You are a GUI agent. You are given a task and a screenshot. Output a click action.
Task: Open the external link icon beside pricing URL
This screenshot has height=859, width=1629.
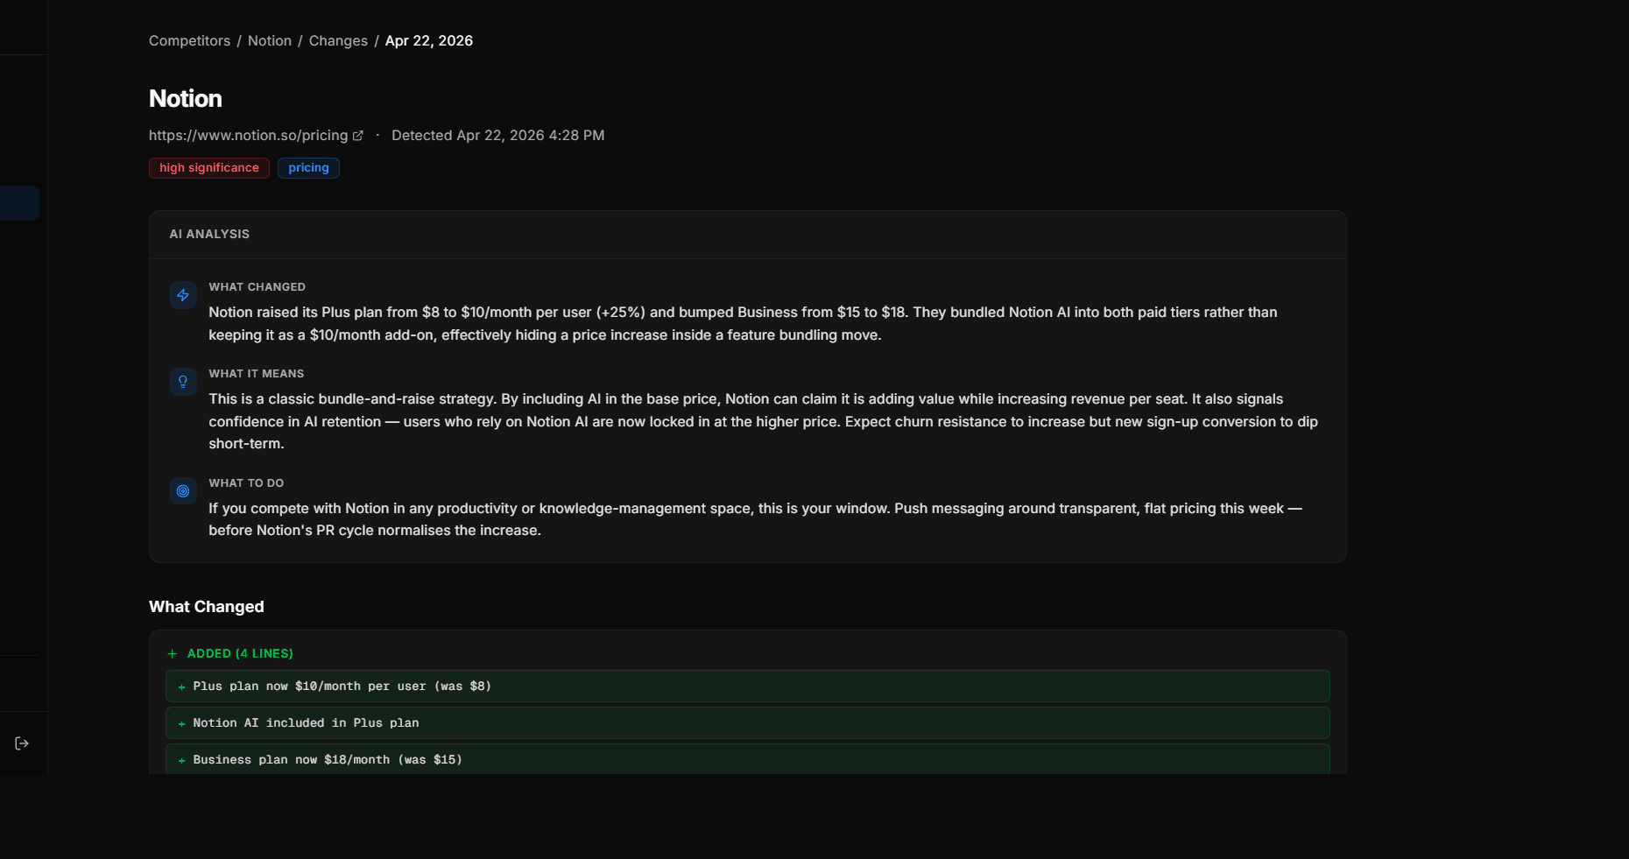point(357,136)
